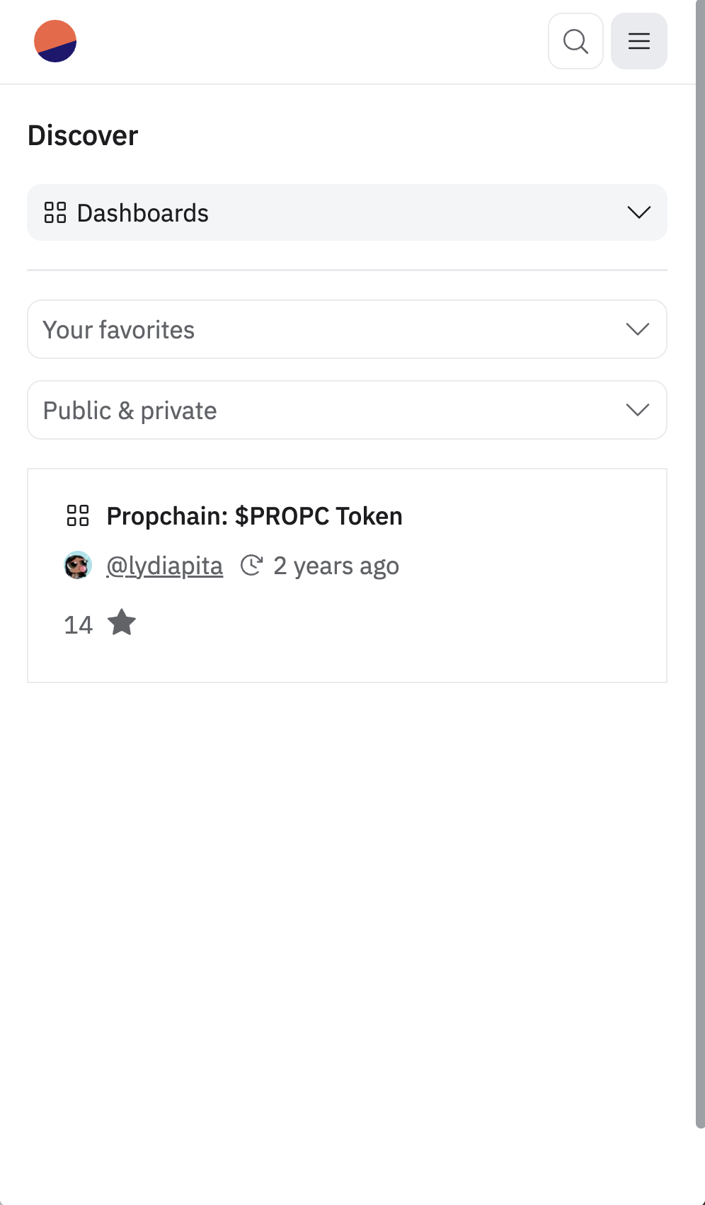Click the clock icon beside 2 years ago
This screenshot has height=1205, width=705.
coord(251,566)
